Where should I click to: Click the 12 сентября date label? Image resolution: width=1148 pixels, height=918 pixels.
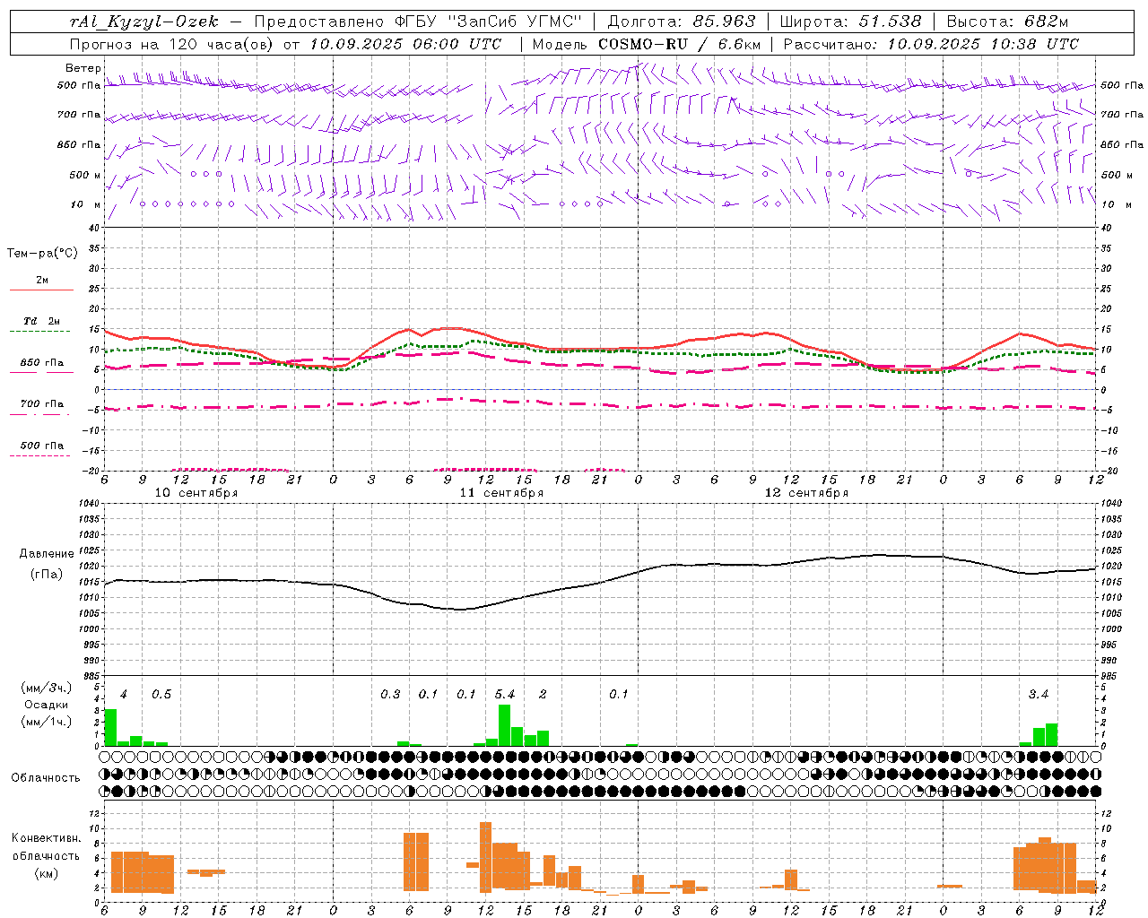point(806,493)
